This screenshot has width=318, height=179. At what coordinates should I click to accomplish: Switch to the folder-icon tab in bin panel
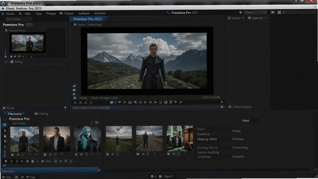tap(41, 114)
